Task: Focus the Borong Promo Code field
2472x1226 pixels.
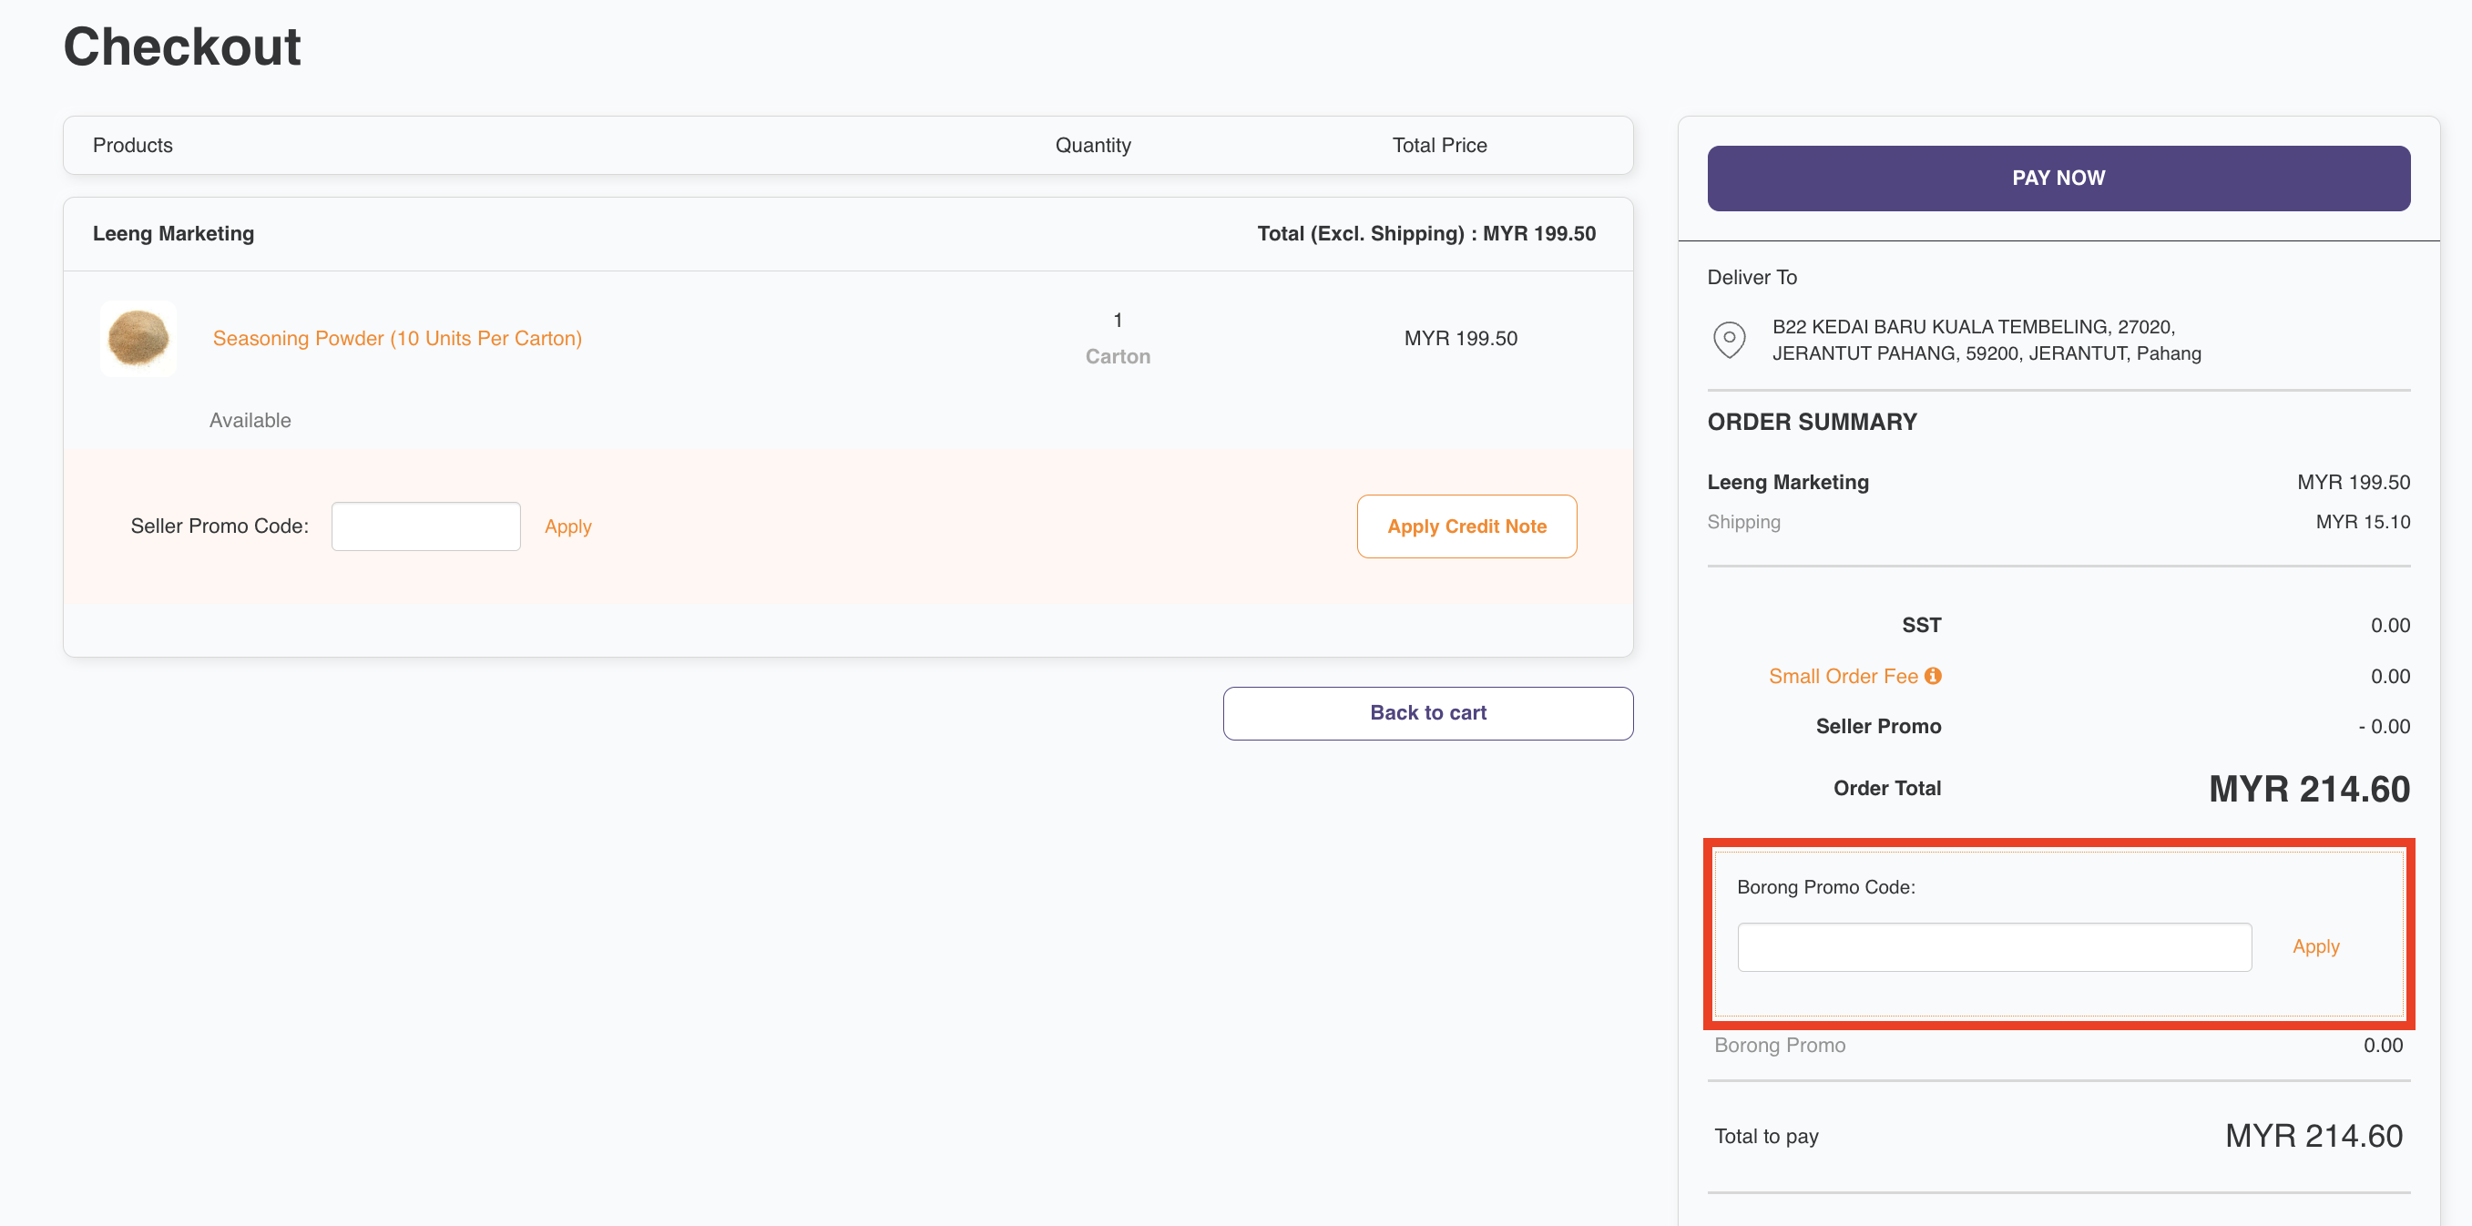Action: [x=1993, y=945]
